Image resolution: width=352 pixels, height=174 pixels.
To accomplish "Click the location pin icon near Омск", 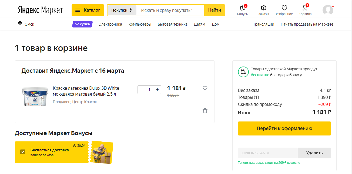I will 20,24.
